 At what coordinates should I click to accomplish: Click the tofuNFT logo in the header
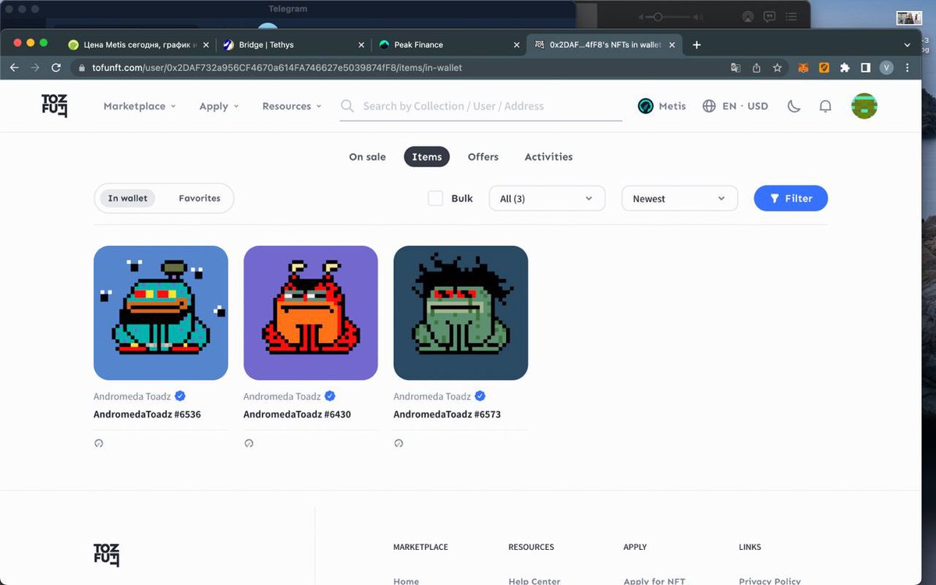[54, 105]
